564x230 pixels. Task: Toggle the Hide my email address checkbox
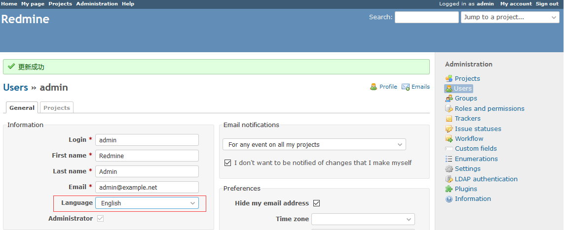point(317,203)
